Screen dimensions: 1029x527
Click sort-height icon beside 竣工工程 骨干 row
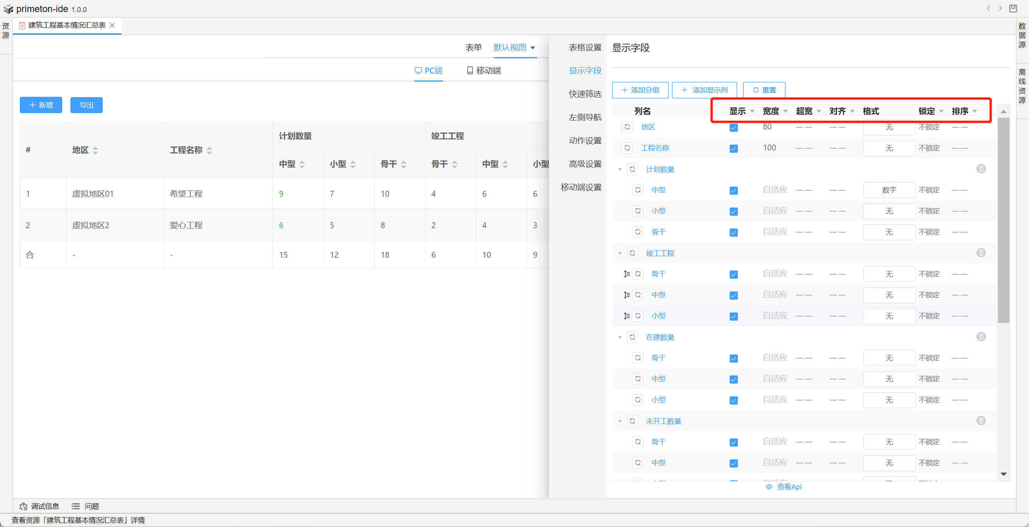[626, 274]
